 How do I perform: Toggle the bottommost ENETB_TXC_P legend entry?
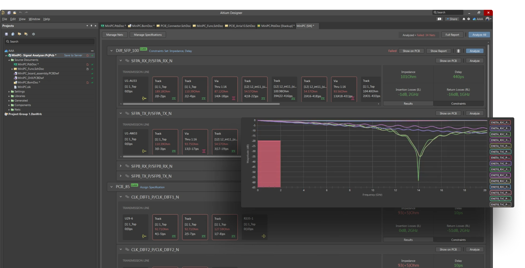click(x=500, y=204)
